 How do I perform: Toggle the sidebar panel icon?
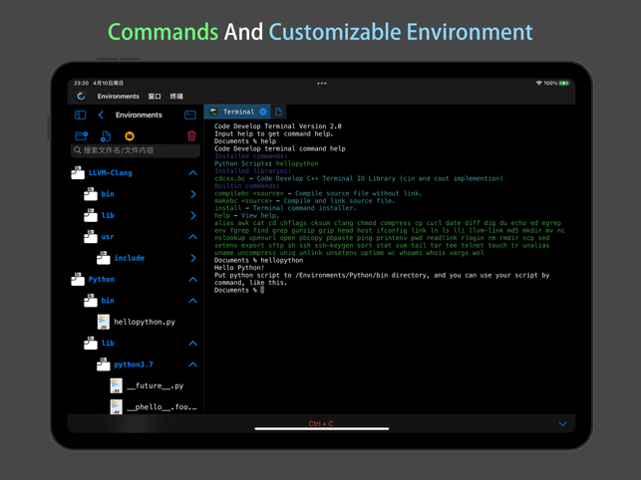click(80, 116)
